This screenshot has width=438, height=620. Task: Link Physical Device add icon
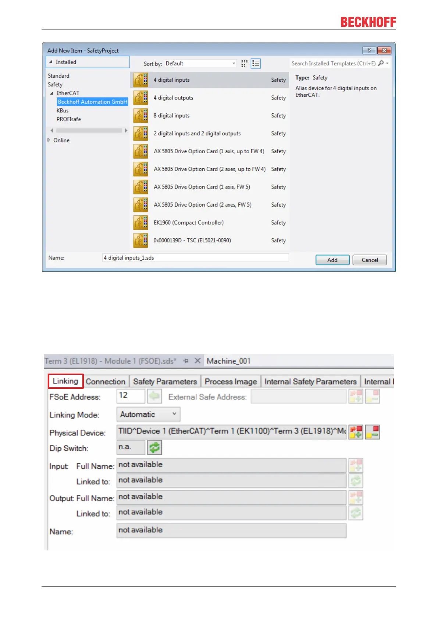(x=356, y=432)
